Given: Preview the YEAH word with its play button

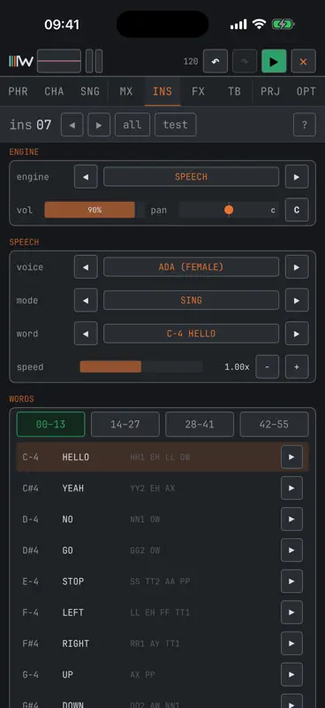Looking at the screenshot, I should click(291, 489).
